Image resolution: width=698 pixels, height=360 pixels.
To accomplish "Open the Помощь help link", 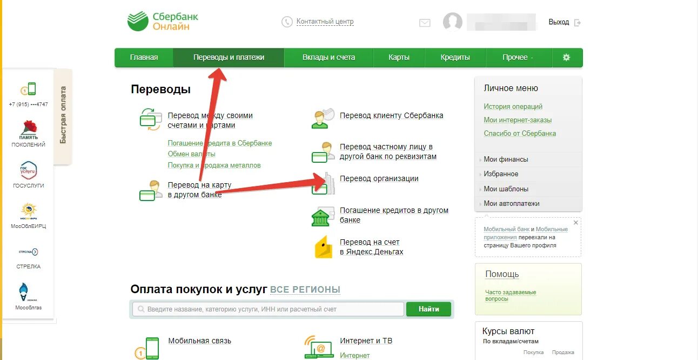I will [x=502, y=274].
